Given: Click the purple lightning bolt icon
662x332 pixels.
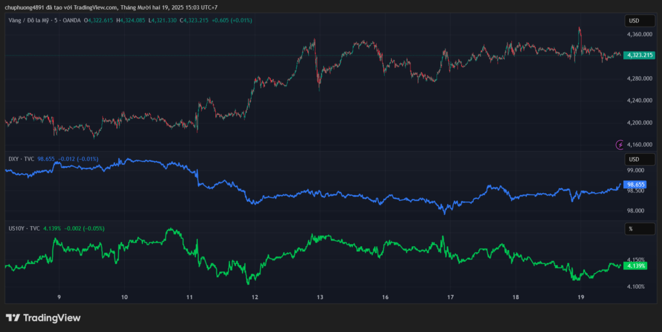Looking at the screenshot, I should pyautogui.click(x=621, y=145).
